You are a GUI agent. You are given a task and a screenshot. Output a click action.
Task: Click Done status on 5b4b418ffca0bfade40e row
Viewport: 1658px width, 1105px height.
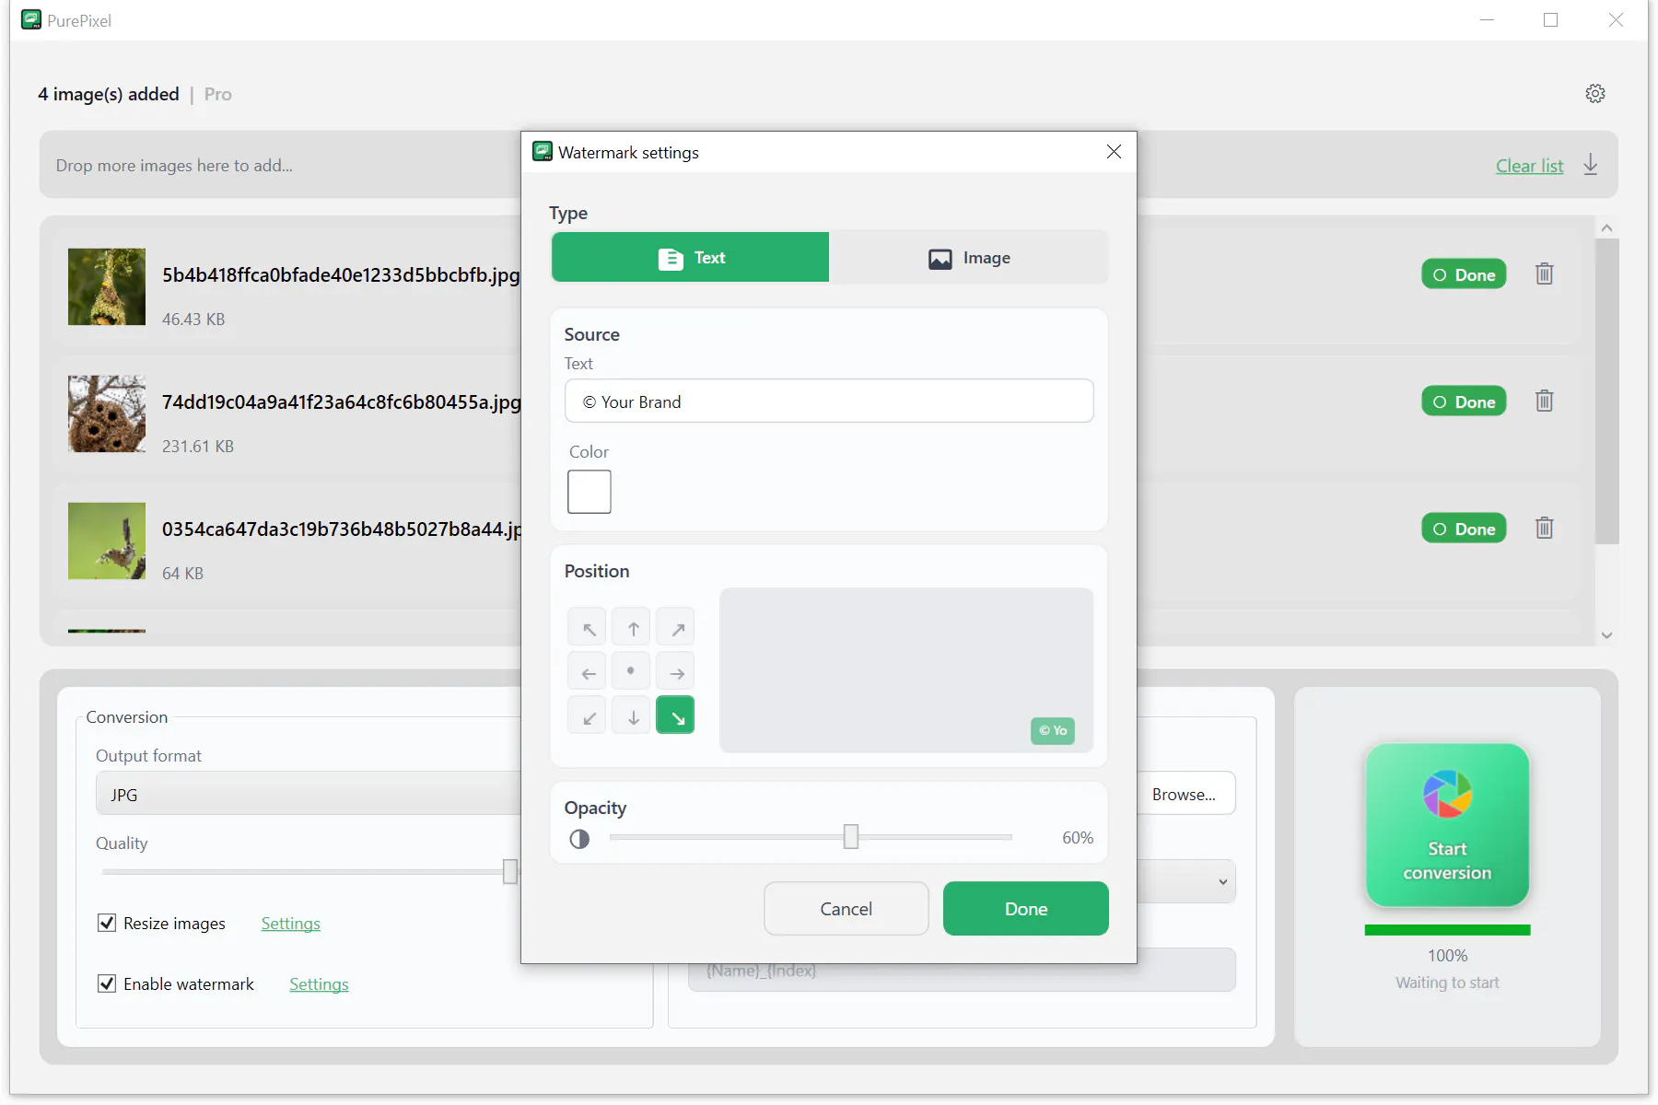click(1464, 274)
